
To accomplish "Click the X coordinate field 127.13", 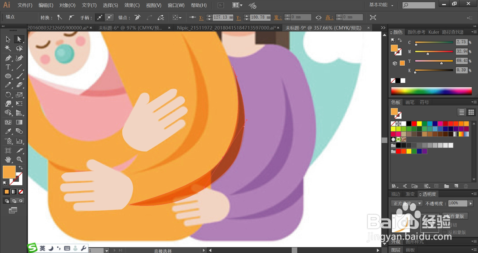I will point(223,17).
